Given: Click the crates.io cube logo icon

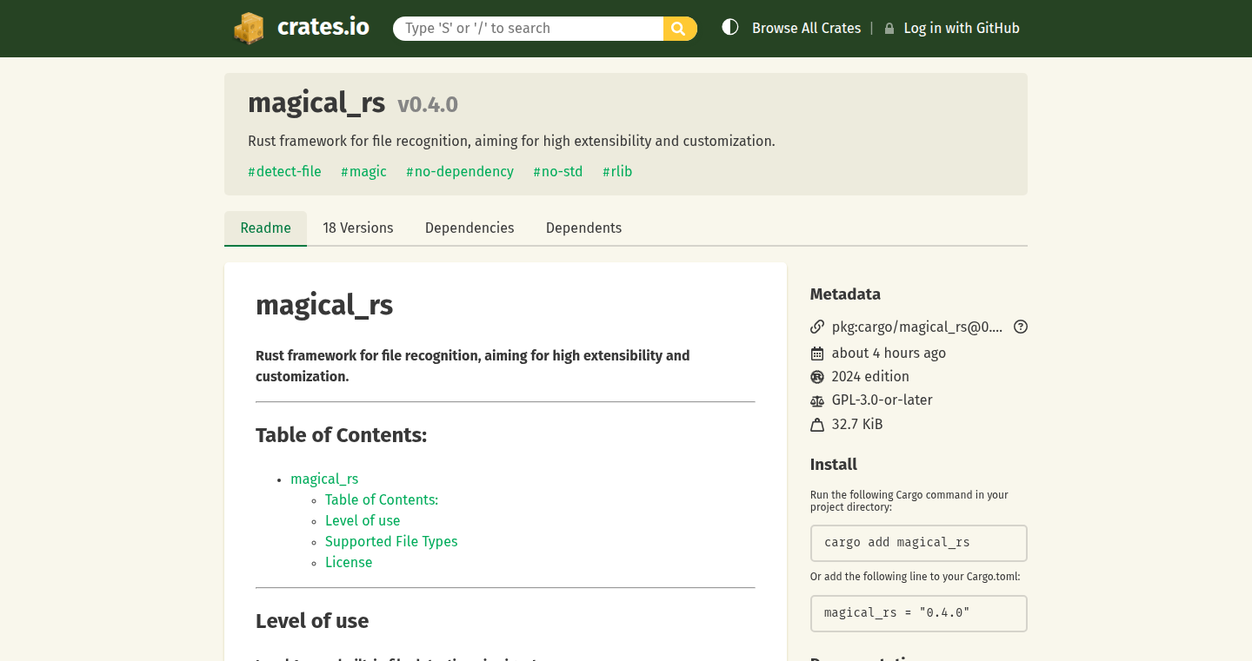Looking at the screenshot, I should (x=249, y=28).
